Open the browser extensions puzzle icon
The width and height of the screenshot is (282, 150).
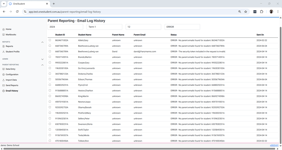click(262, 12)
